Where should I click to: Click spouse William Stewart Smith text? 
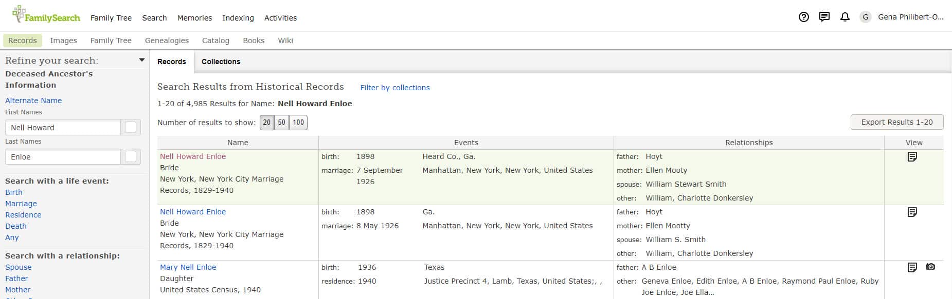coord(686,184)
